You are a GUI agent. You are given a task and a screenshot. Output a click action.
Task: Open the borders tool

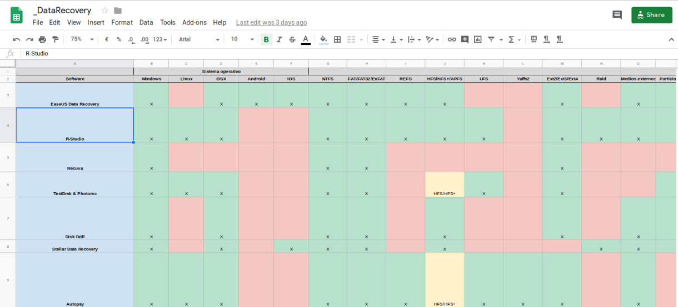(337, 39)
